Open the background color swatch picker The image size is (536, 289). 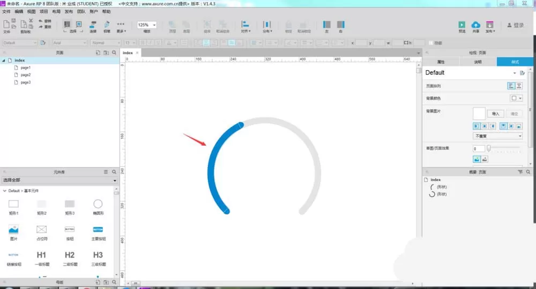[516, 98]
